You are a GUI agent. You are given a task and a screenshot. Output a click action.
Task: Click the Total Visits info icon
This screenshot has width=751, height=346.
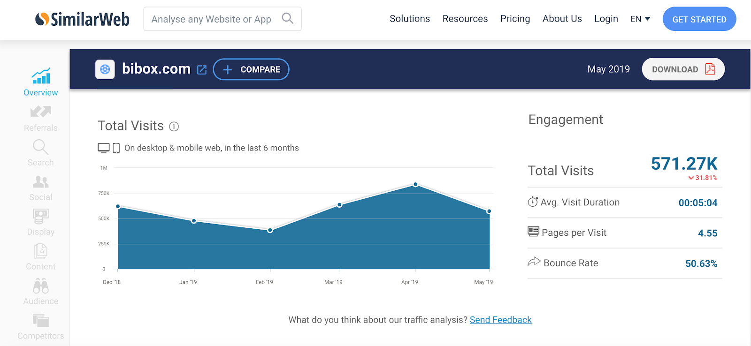(174, 127)
